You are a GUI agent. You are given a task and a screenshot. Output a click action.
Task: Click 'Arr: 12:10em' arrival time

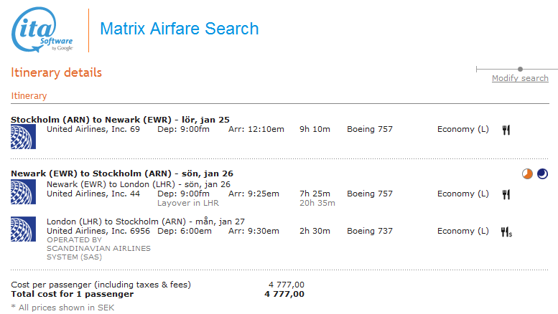click(x=256, y=129)
